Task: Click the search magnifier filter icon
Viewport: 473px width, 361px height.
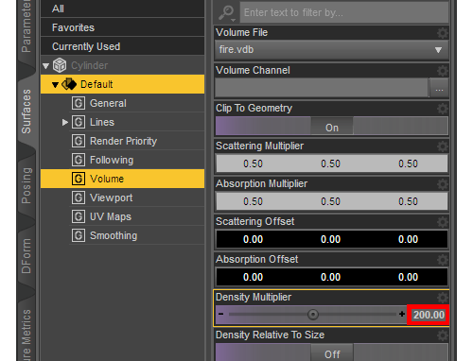Action: (x=227, y=13)
